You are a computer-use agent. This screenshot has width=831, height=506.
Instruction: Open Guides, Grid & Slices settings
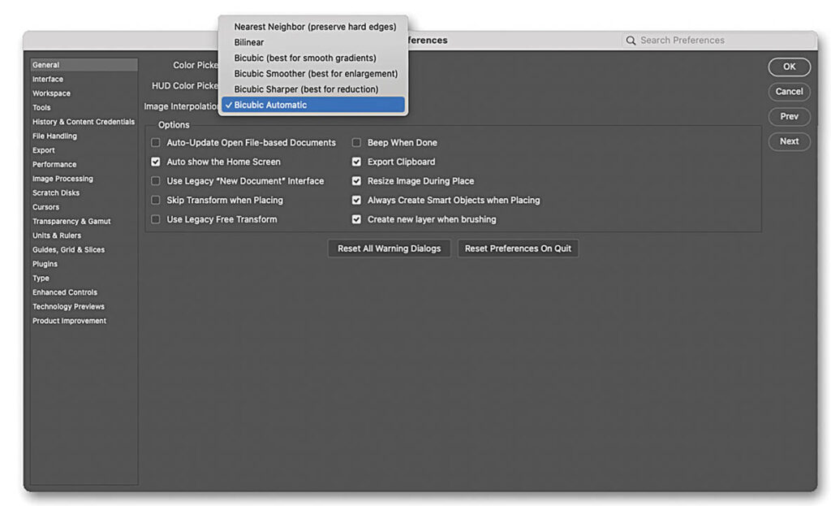pyautogui.click(x=68, y=250)
